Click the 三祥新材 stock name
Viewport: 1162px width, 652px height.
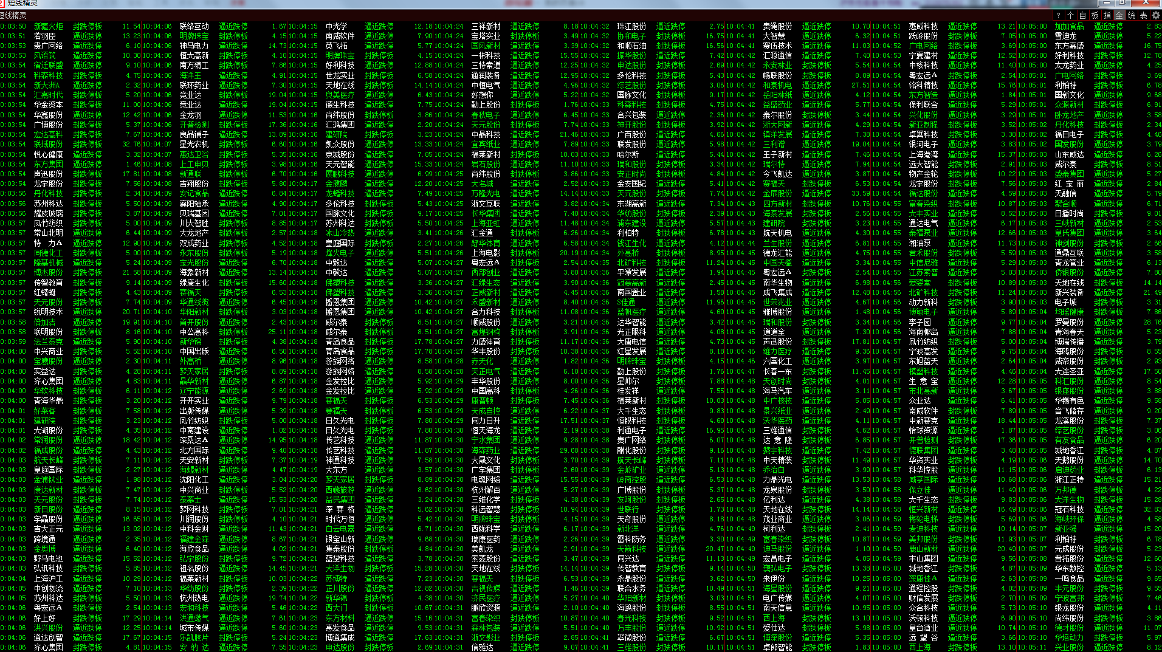(486, 26)
